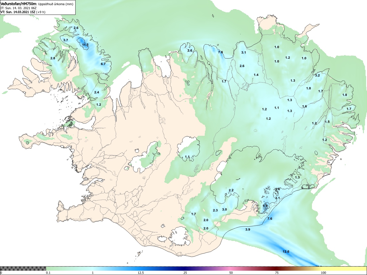This screenshot has width=367, height=275.
Task: Select the 6.7 value on the map
Action: pyautogui.click(x=103, y=64)
